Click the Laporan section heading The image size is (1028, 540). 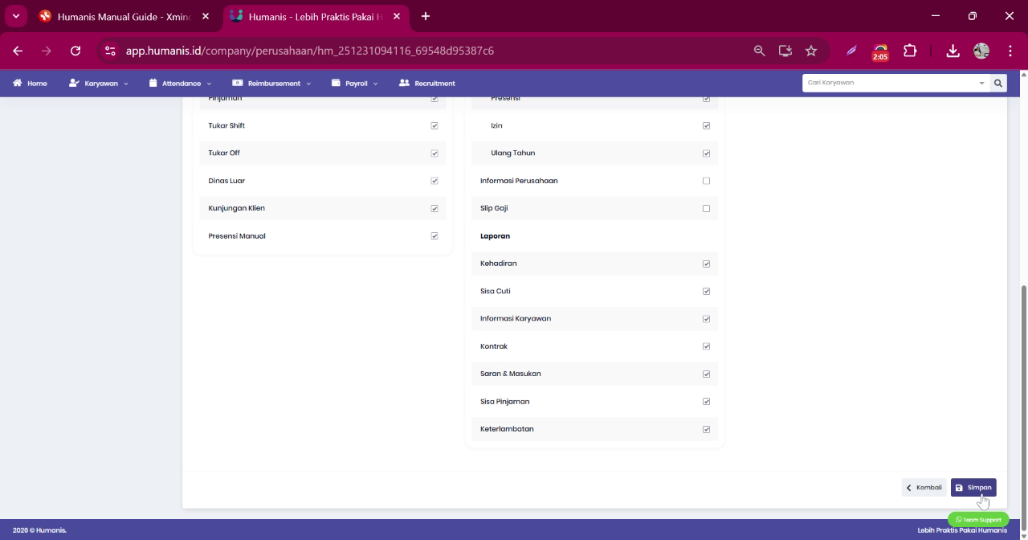tap(495, 236)
